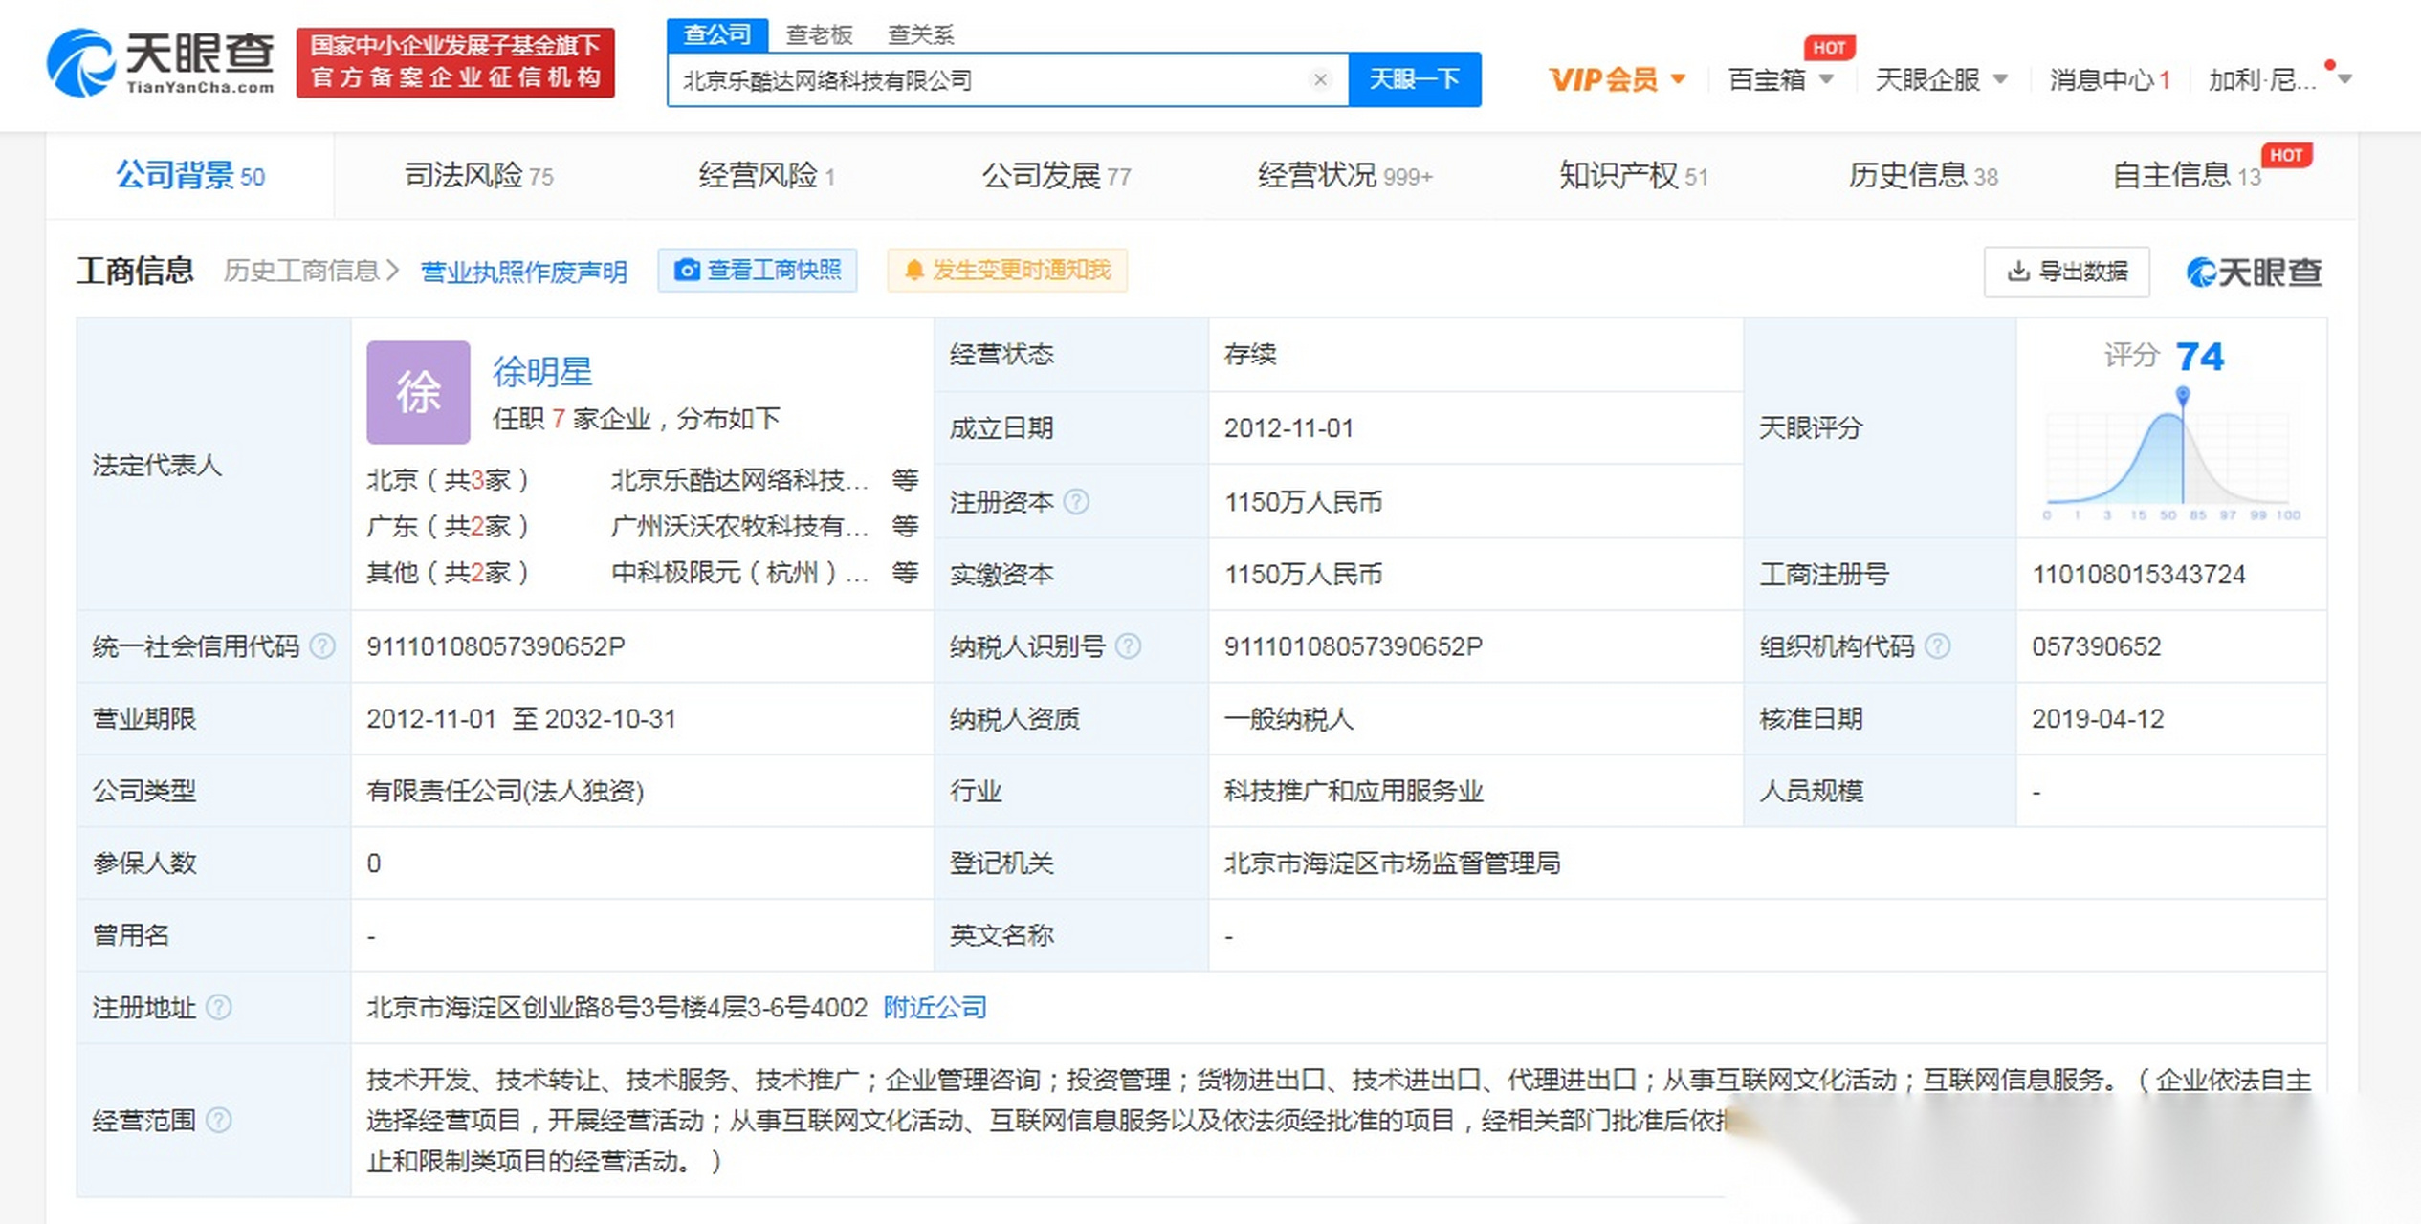This screenshot has height=1224, width=2421.
Task: Click the 存续 operating status value
Action: (1250, 355)
